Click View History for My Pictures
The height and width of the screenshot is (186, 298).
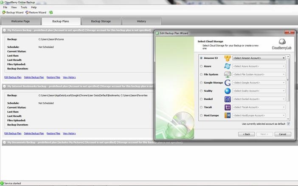[x=69, y=77]
